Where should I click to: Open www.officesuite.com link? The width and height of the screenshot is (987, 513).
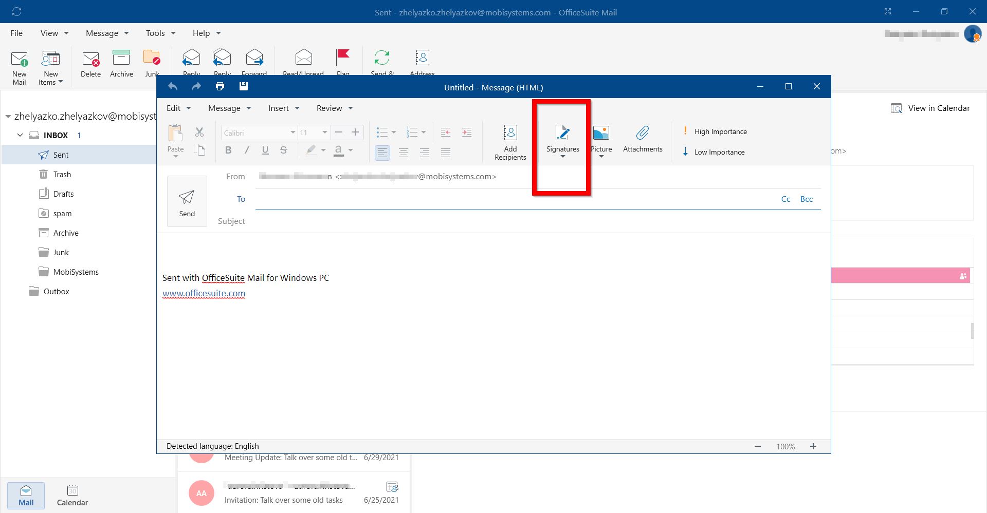(204, 293)
